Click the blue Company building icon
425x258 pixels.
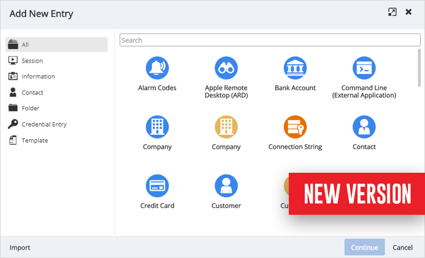pos(157,127)
